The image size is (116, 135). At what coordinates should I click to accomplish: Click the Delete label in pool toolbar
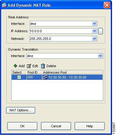pyautogui.click(x=51, y=66)
